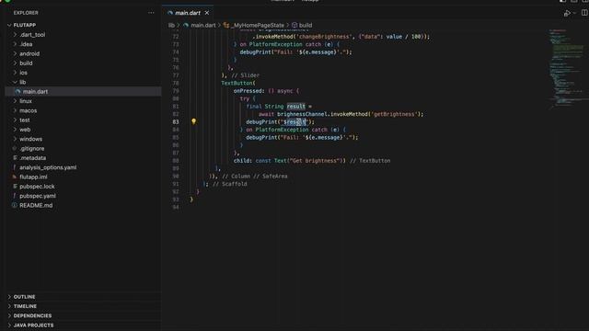Click the Dart icon on main.dart tab
Screen dimensions: 589x331
[x=170, y=13]
